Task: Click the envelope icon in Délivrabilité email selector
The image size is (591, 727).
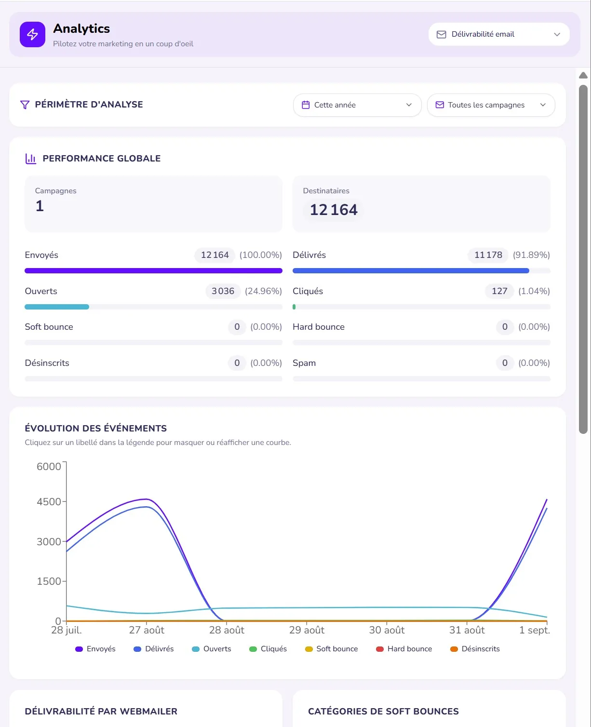Action: tap(441, 34)
